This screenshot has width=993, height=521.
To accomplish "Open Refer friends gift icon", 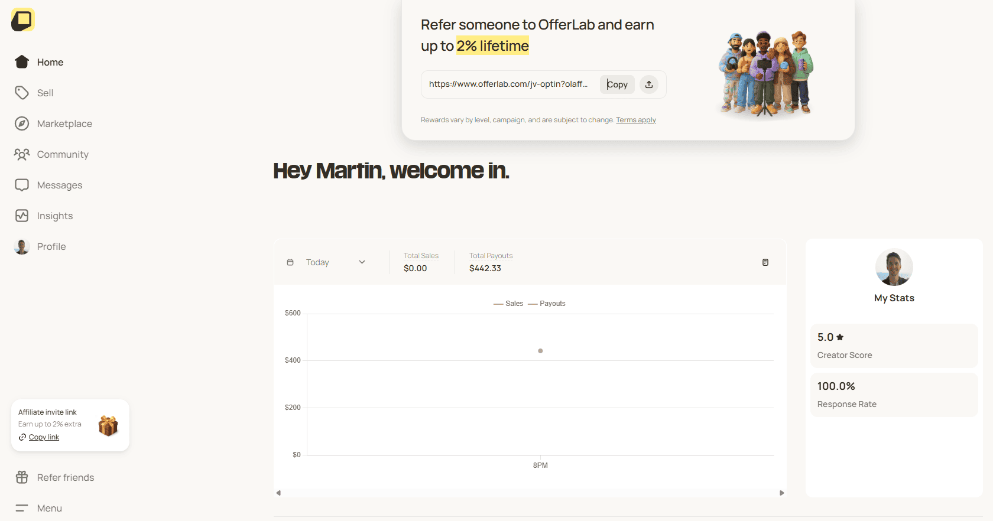I will [22, 477].
